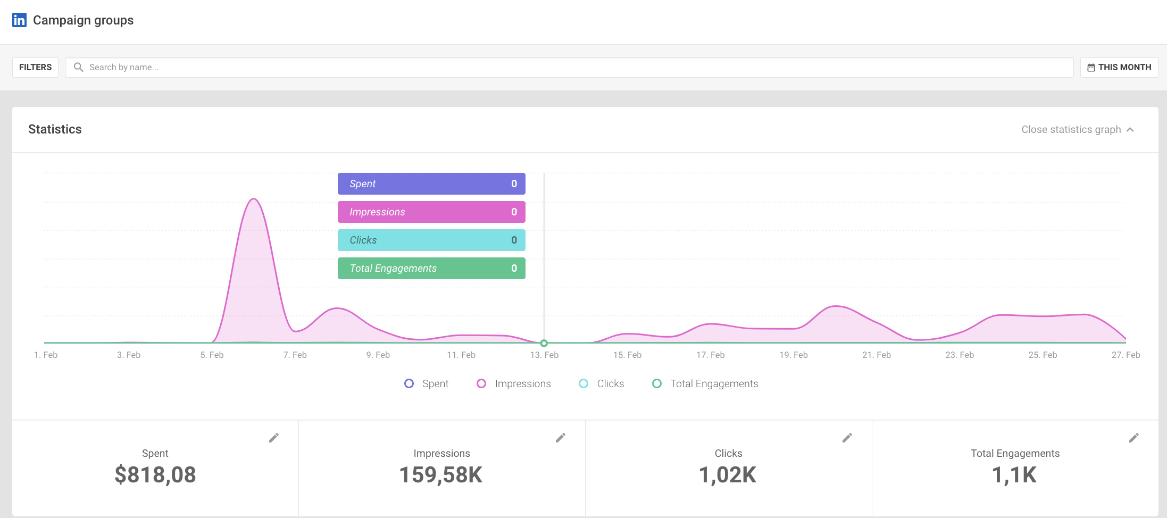Open the THIS MONTH date range picker
Image resolution: width=1167 pixels, height=518 pixels.
(1119, 68)
